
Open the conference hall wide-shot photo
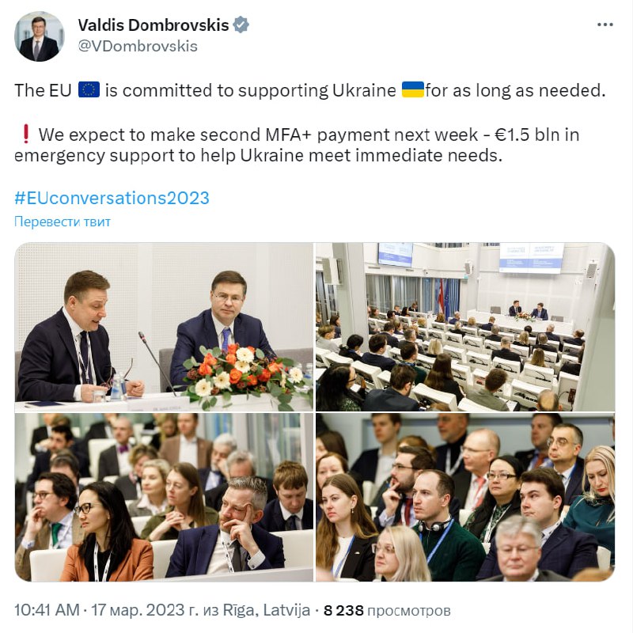pos(465,327)
